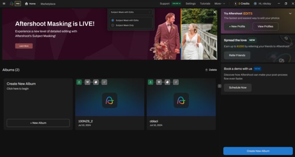Open the oblaci album thumbnail
The width and height of the screenshot is (295, 157).
[x=181, y=98]
